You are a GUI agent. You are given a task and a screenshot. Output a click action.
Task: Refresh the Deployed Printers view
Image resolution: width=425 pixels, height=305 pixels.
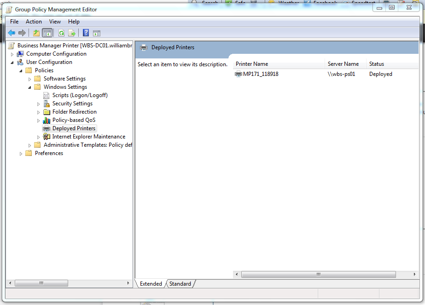coord(61,33)
